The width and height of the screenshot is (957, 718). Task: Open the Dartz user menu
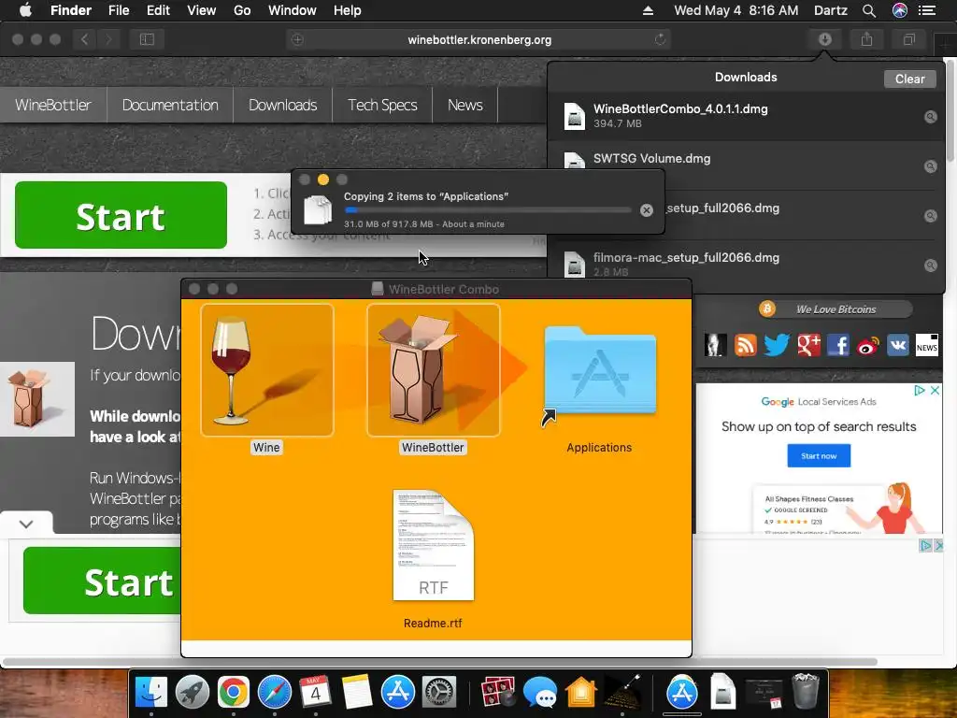[x=830, y=10]
